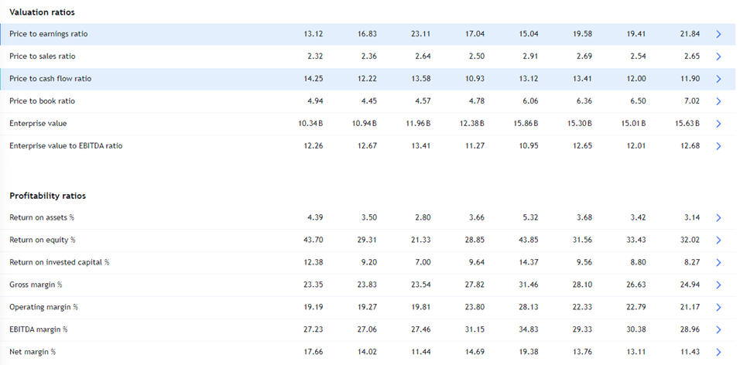Screen dimensions: 740x365
Task: Click the chevron on Return on assets % row
Action: (x=718, y=218)
